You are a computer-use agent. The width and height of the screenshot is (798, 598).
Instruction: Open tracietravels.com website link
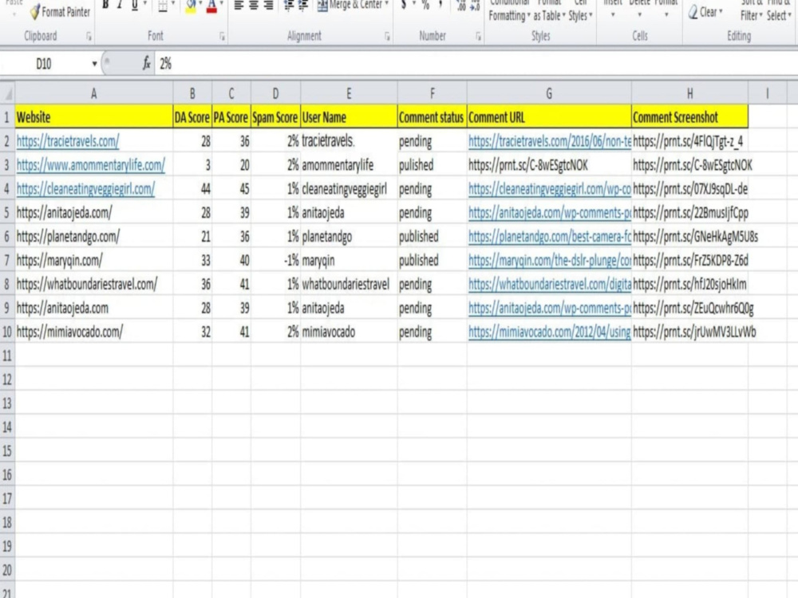(68, 141)
